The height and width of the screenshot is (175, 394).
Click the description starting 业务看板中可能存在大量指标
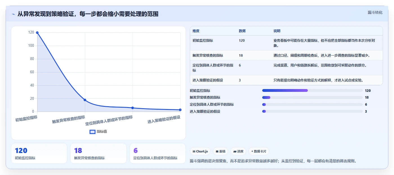pos(324,43)
